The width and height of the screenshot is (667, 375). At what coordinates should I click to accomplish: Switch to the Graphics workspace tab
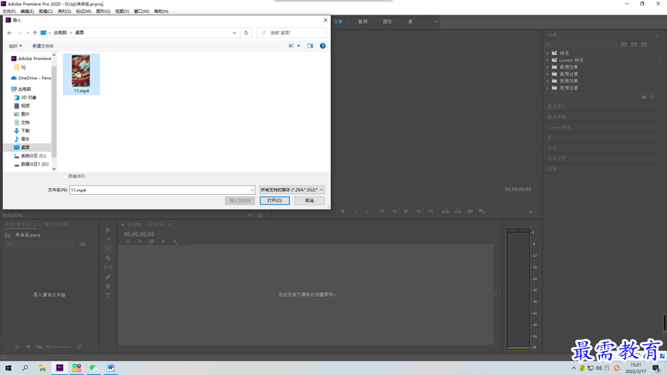click(388, 22)
